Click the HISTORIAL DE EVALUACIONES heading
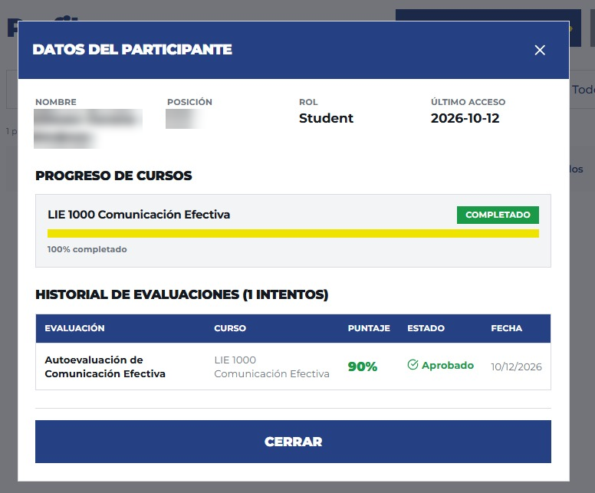Image resolution: width=595 pixels, height=493 pixels. tap(182, 294)
